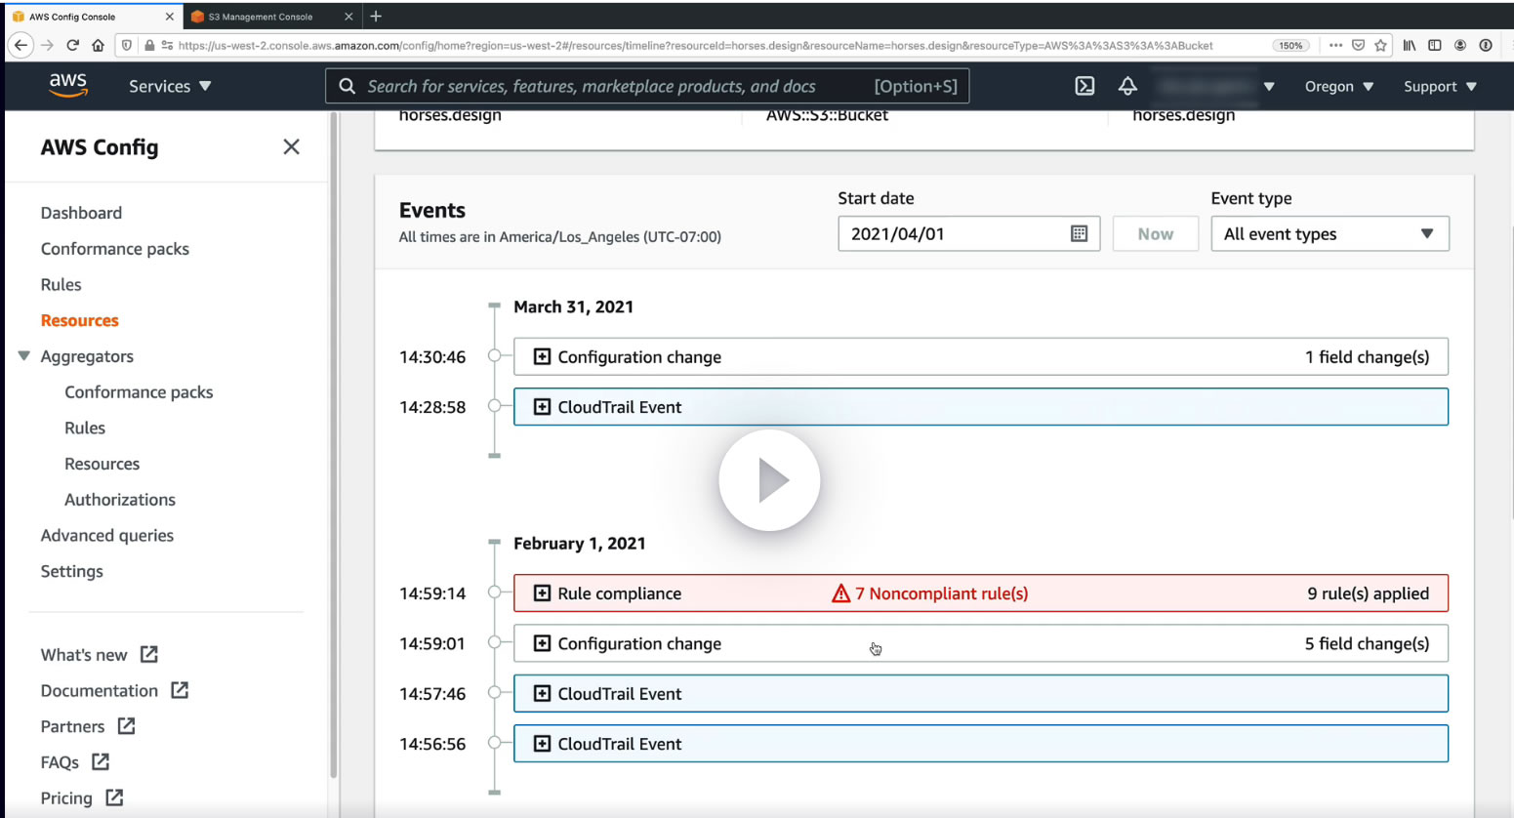Close the S3 Management Console tab
Screen dimensions: 1514x818
pyautogui.click(x=349, y=17)
